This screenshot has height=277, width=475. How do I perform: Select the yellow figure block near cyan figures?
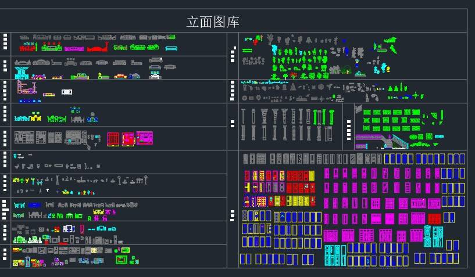coord(388,69)
